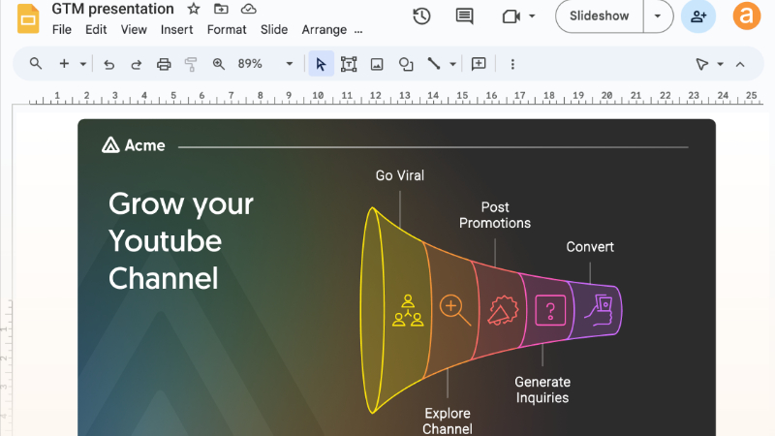Image resolution: width=775 pixels, height=436 pixels.
Task: Click the orange magnifier plus funnel icon
Action: tap(455, 310)
